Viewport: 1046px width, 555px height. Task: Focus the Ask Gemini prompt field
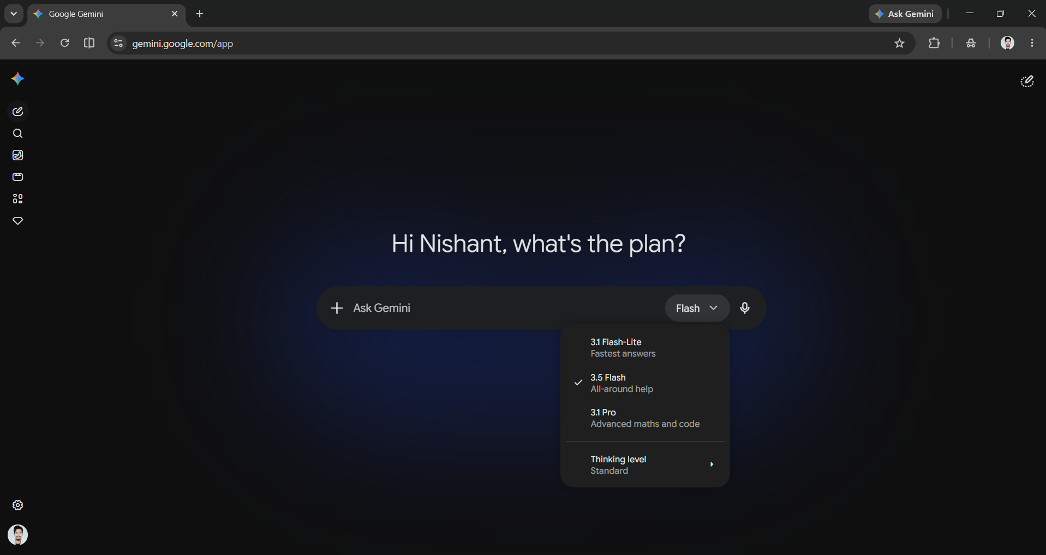tap(505, 308)
